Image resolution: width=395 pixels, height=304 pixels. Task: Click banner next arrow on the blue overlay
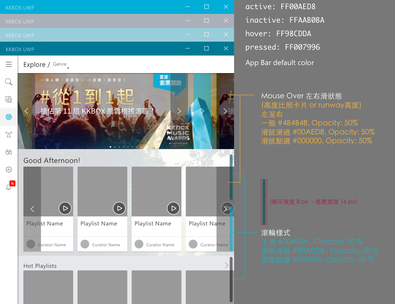[x=202, y=111]
